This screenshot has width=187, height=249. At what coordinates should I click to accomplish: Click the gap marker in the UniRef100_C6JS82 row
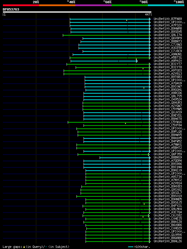(143, 216)
